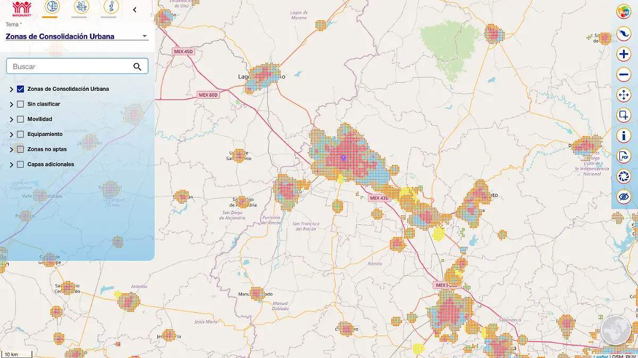Screen dimensions: 638x358
Task: Expand the Sin clasificar tree group
Action: (12, 105)
